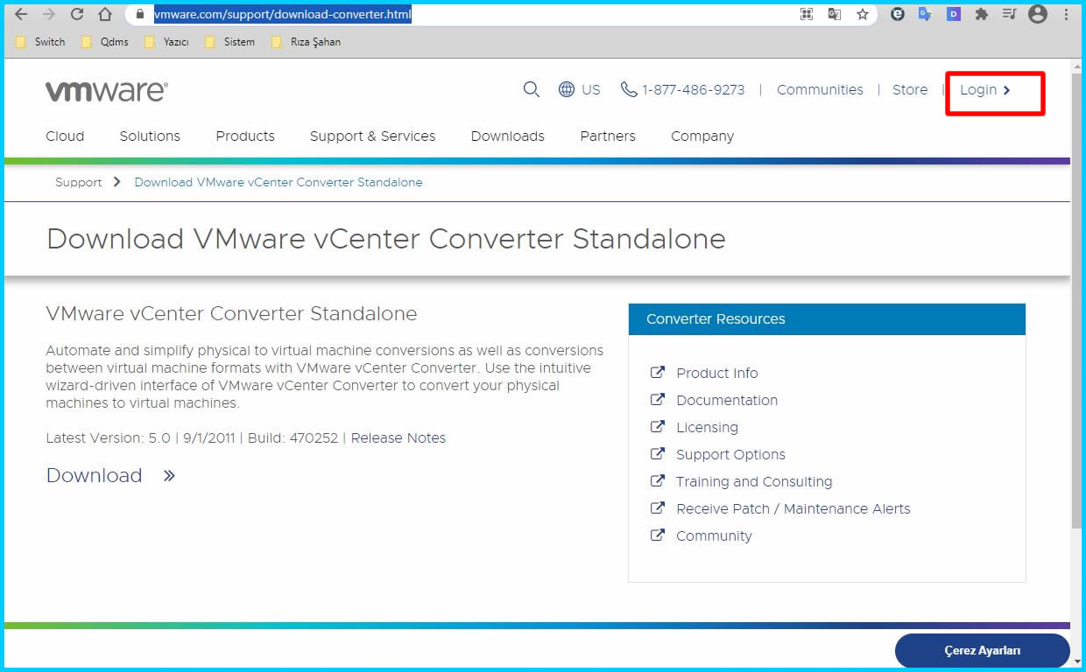Click the globe icon for region selection
This screenshot has height=672, width=1086.
coord(568,89)
